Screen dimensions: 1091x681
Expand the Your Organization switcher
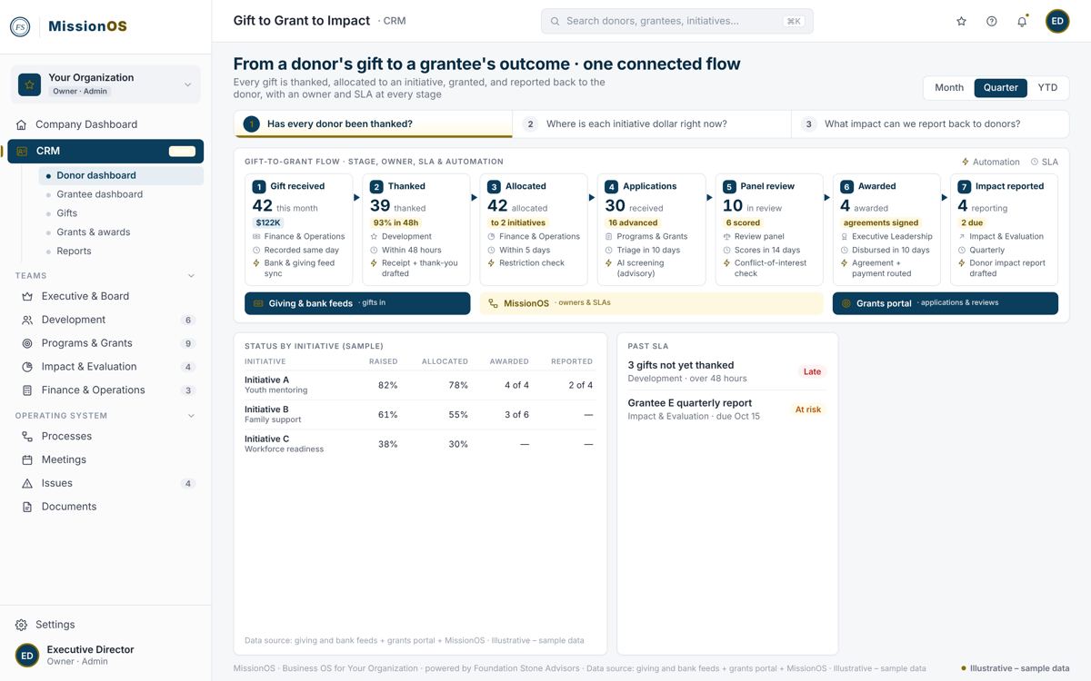pyautogui.click(x=105, y=84)
